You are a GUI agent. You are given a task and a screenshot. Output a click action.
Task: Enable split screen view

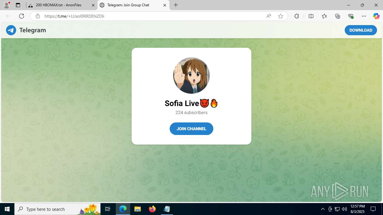pyautogui.click(x=311, y=16)
